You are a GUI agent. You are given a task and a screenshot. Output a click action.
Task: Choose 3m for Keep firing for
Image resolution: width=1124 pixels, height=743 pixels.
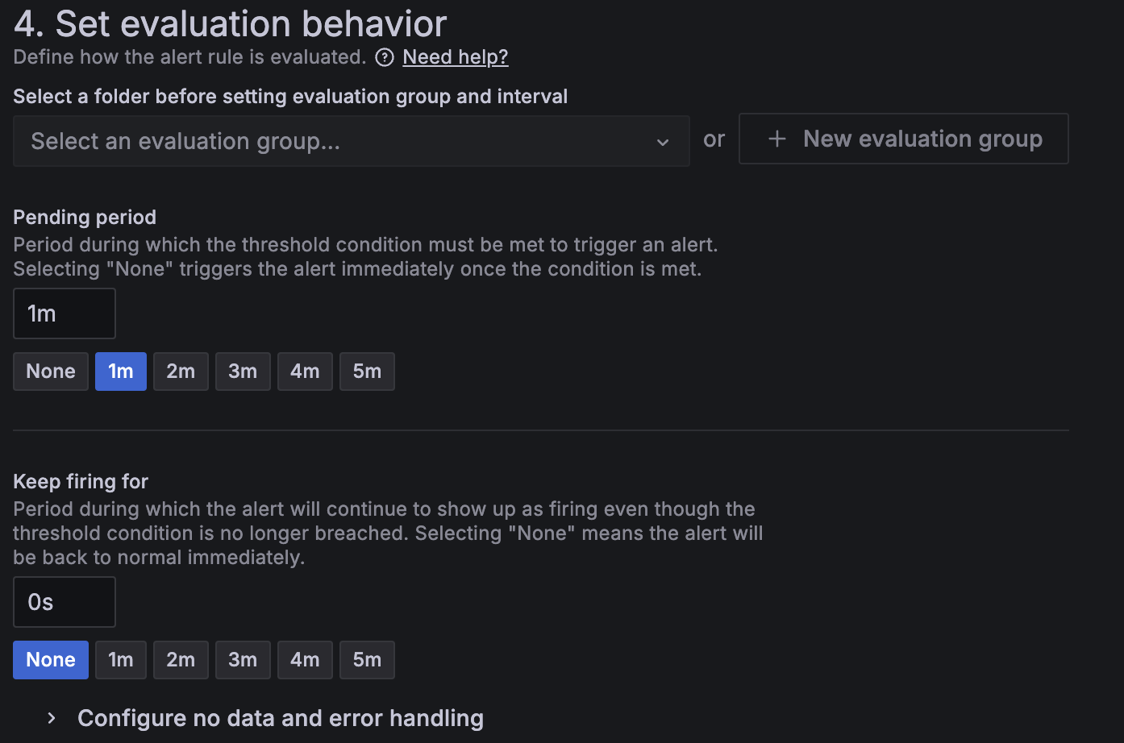tap(243, 659)
